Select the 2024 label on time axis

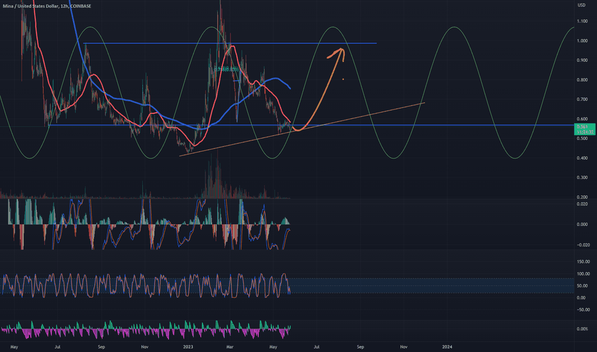coord(447,347)
